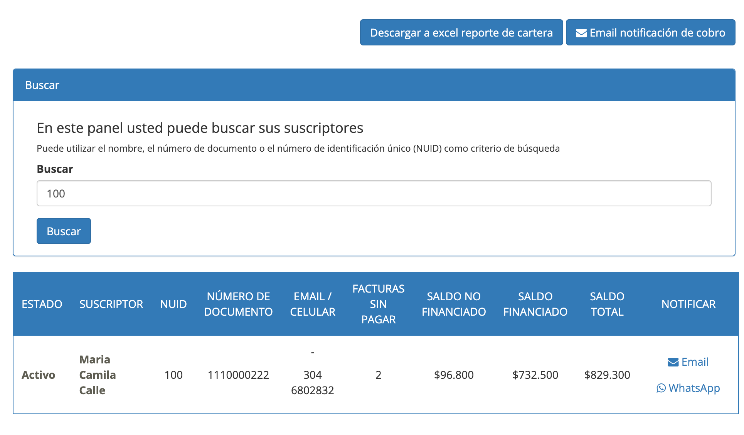
Task: Click the Buscar panel header
Action: 374,85
